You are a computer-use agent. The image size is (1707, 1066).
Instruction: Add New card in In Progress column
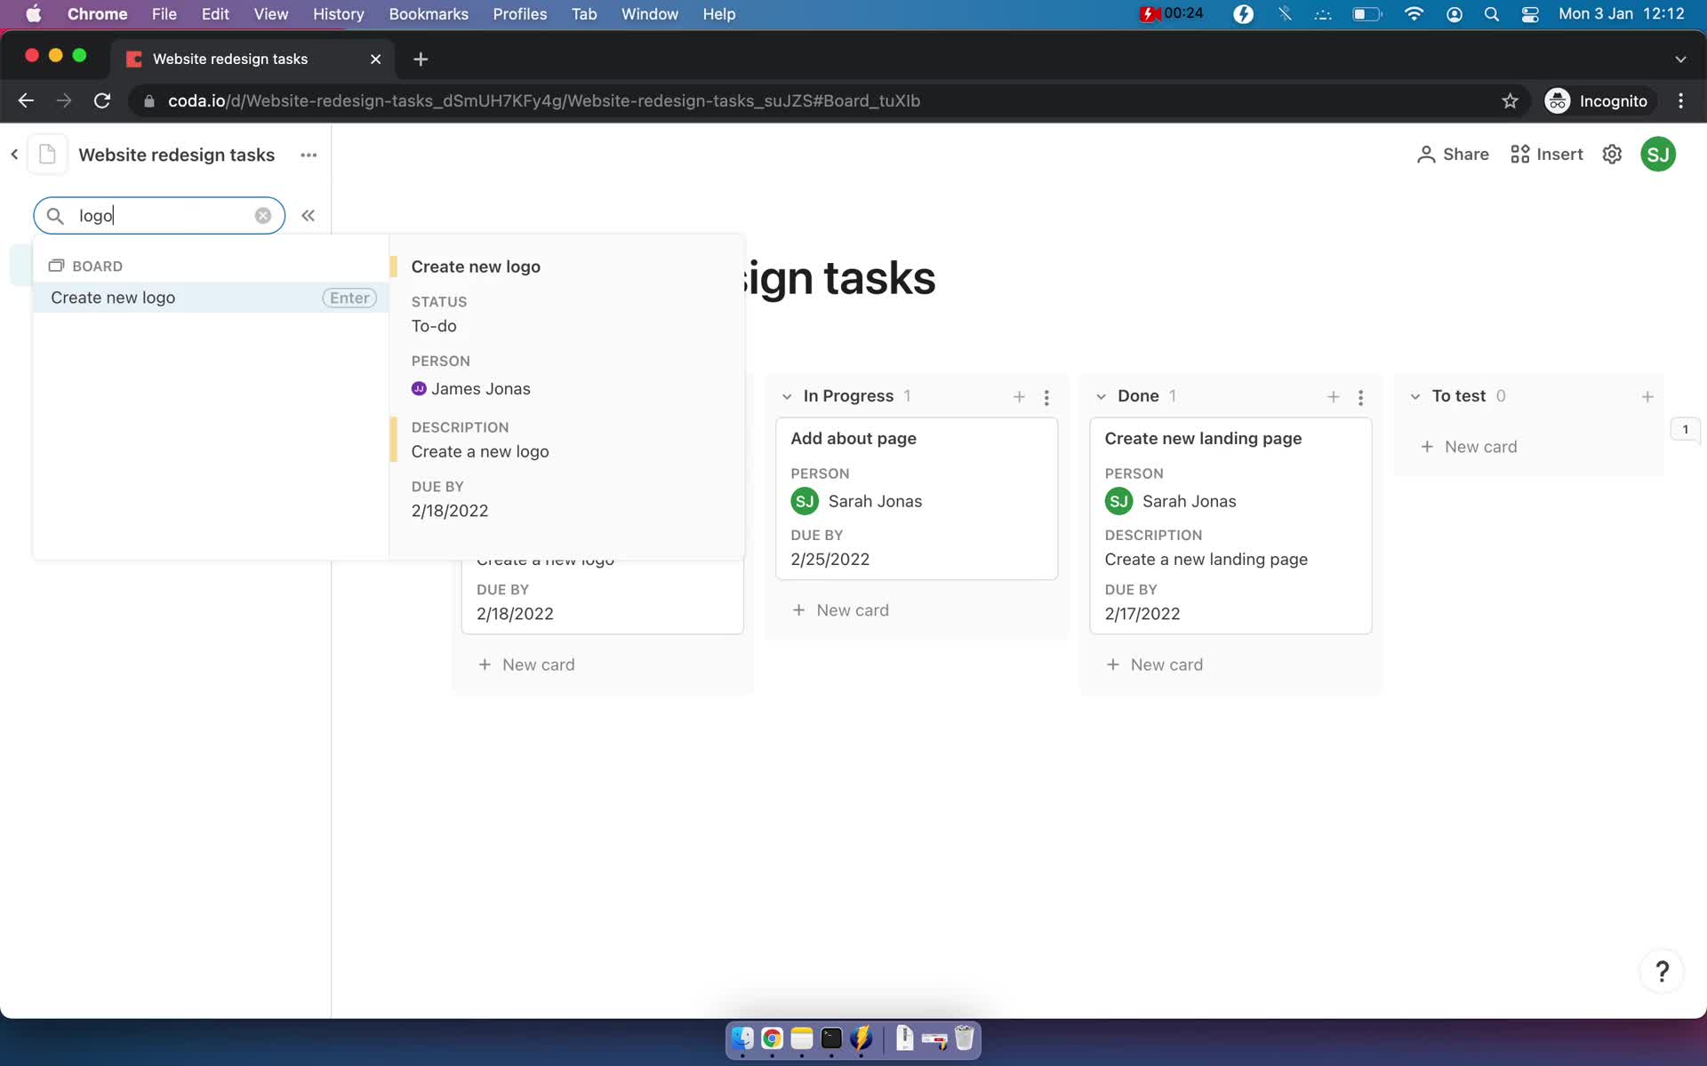[840, 610]
